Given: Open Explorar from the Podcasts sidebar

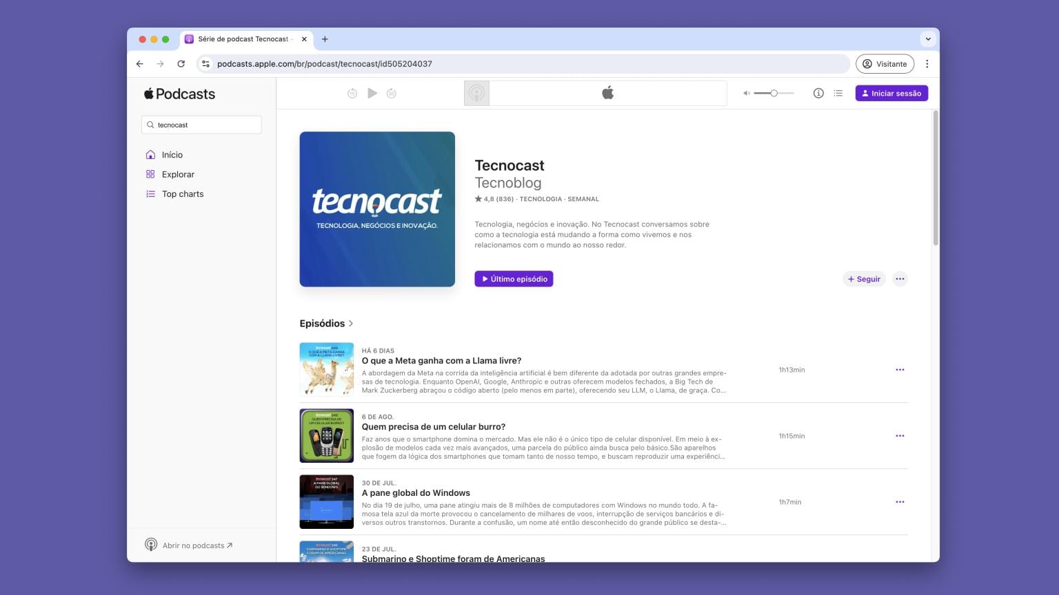Looking at the screenshot, I should click(x=177, y=174).
